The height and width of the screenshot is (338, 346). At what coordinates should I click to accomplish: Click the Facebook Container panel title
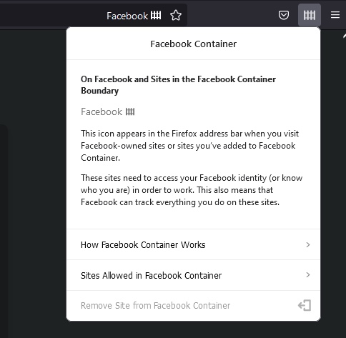tap(193, 44)
